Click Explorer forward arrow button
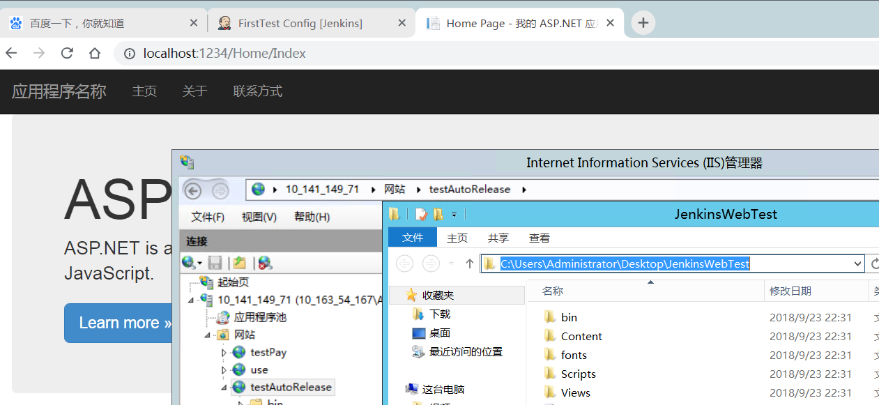The image size is (879, 405). pyautogui.click(x=431, y=263)
